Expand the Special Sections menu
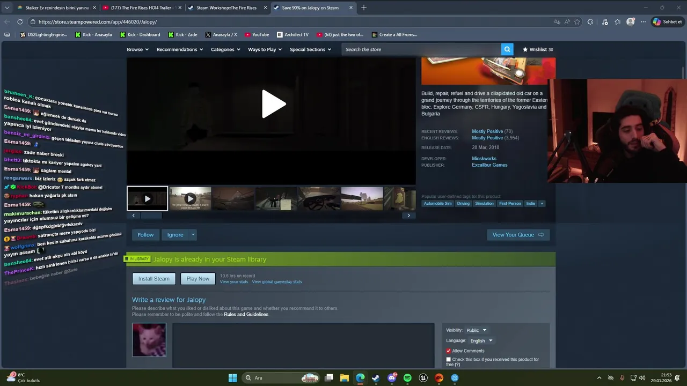The image size is (687, 386). (311, 49)
